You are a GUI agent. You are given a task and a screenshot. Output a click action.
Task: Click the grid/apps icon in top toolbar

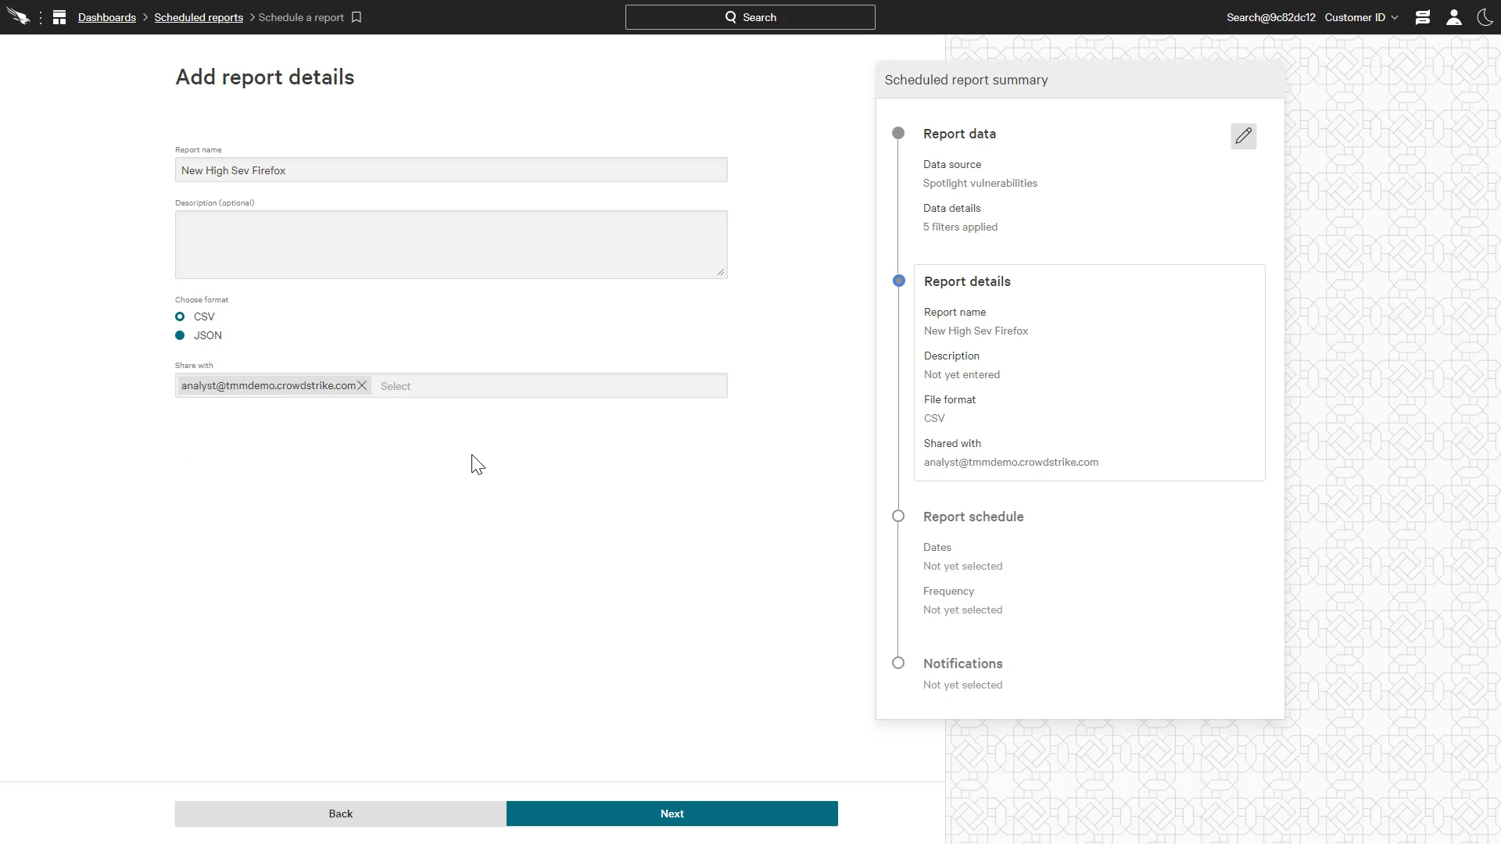pos(59,16)
